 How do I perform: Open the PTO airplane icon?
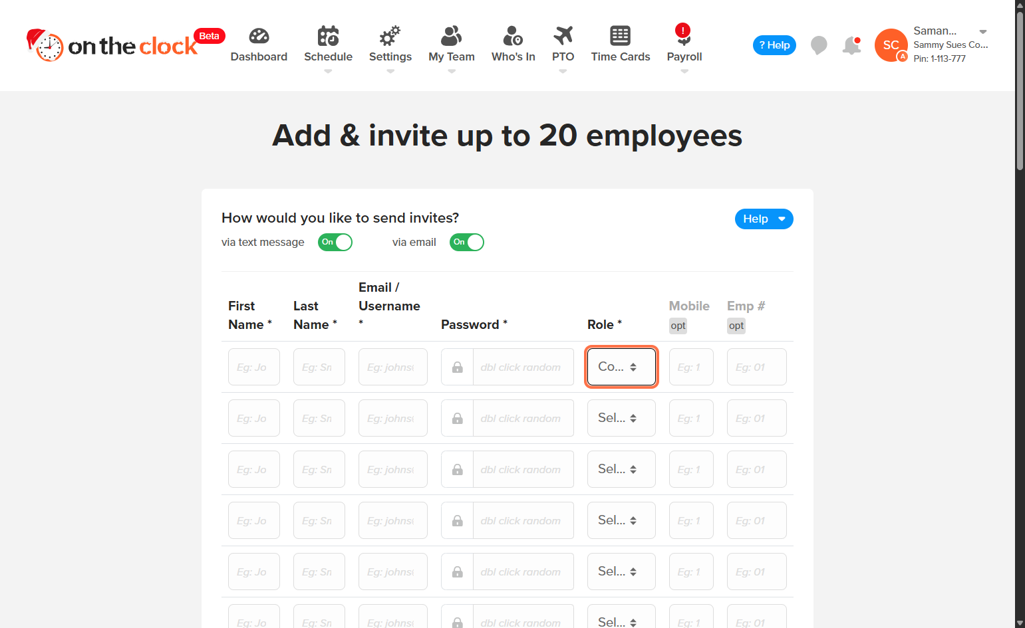[x=563, y=36]
